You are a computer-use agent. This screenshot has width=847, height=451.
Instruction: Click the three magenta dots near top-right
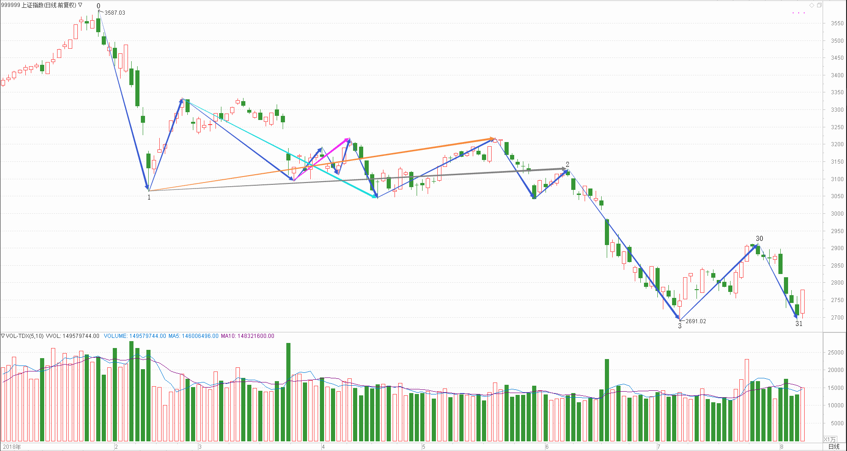799,13
